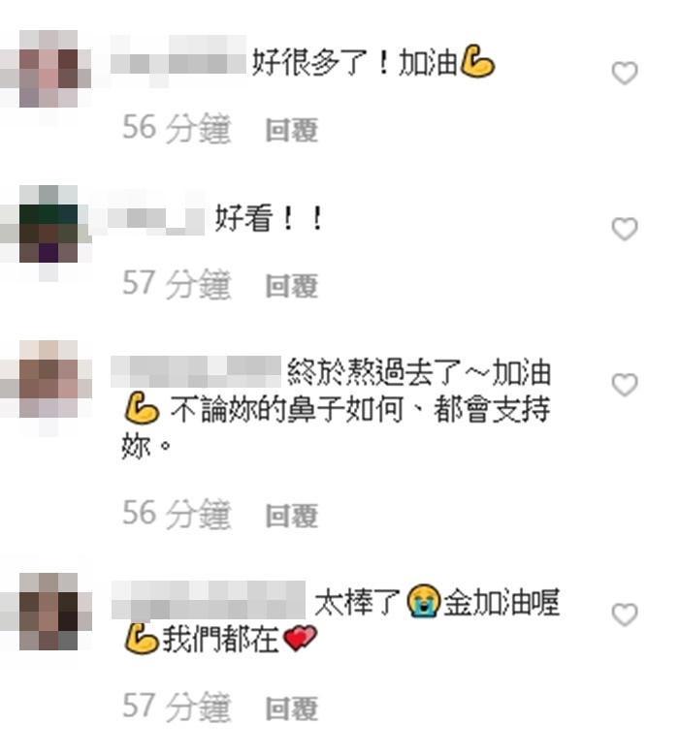The image size is (679, 756).
Task: Open blurred username before 終於熬過去了
Action: 196,372
